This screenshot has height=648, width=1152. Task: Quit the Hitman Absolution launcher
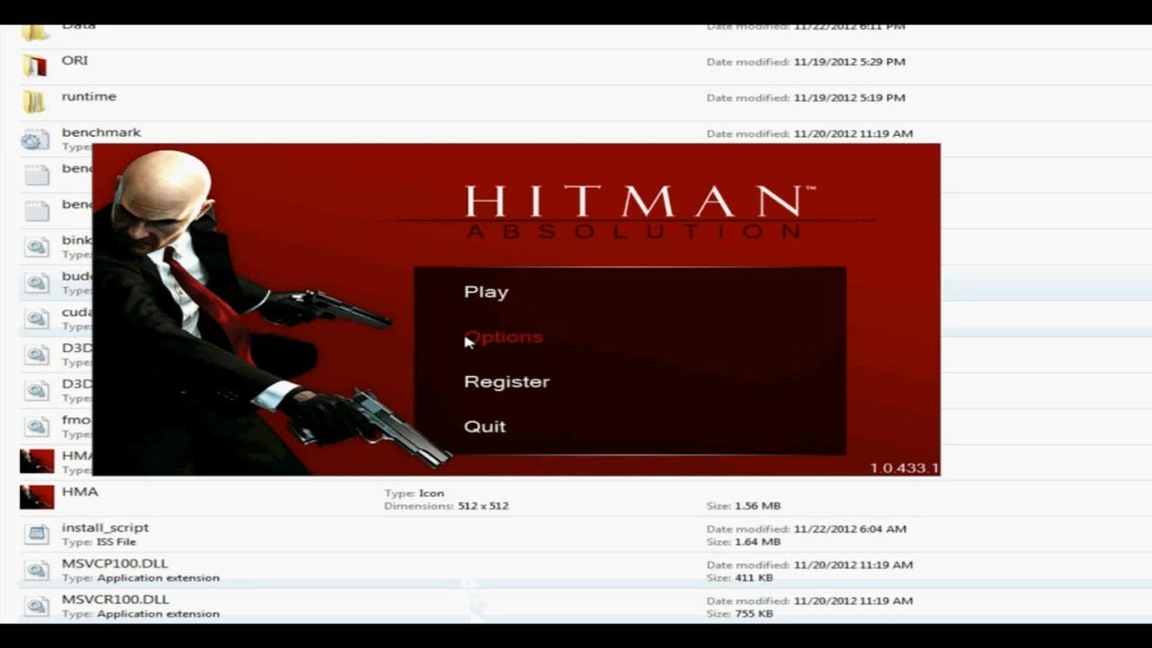pos(484,427)
